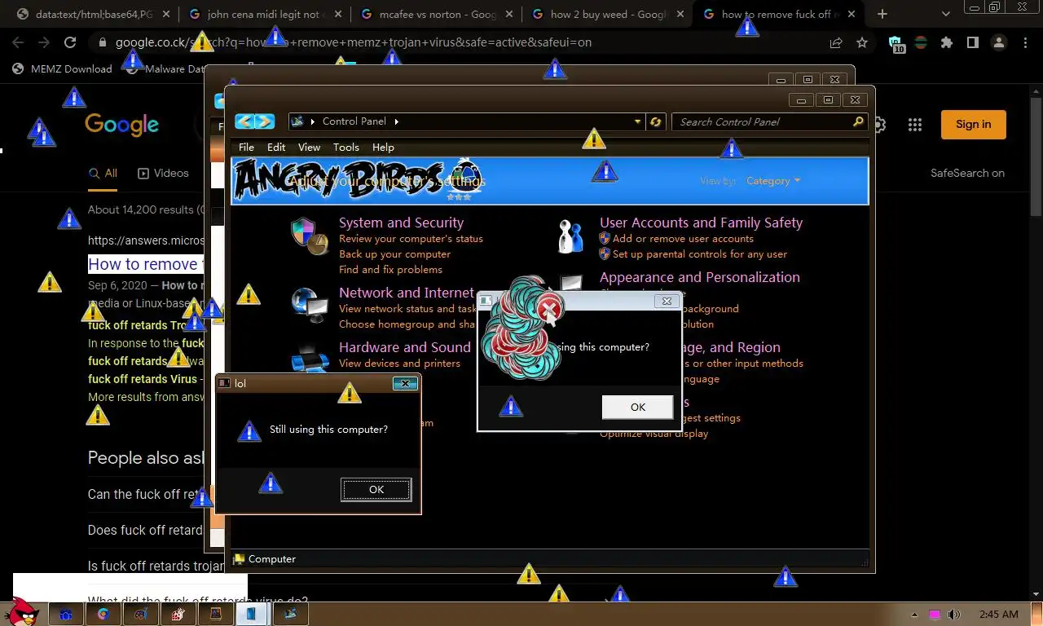Click Back up your computer

(x=394, y=254)
